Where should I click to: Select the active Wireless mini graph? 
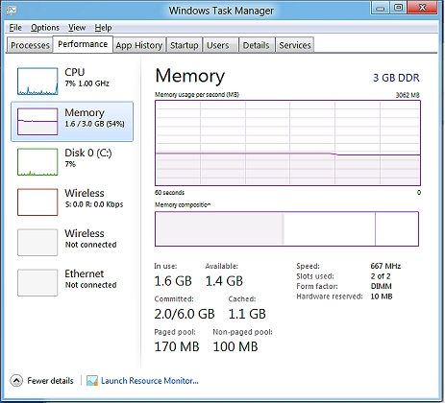[x=37, y=202]
